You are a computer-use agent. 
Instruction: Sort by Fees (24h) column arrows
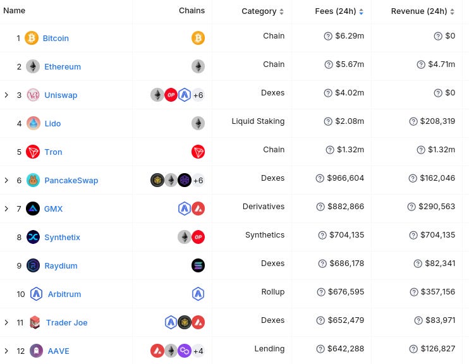pyautogui.click(x=362, y=11)
